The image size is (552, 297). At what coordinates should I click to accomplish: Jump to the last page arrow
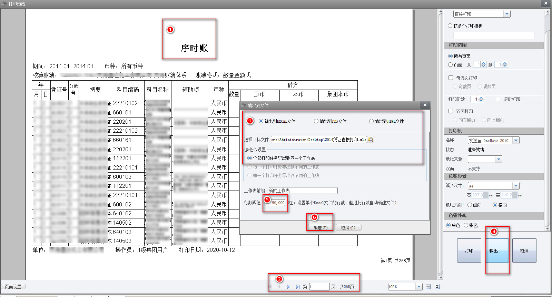tap(298, 287)
